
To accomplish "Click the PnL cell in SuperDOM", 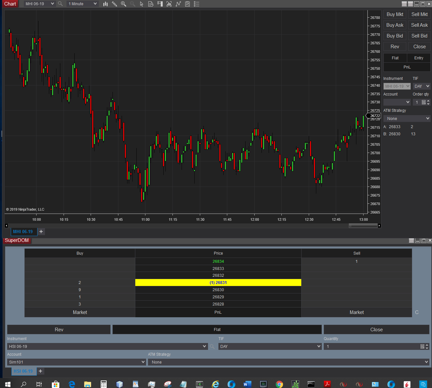I will pyautogui.click(x=218, y=312).
